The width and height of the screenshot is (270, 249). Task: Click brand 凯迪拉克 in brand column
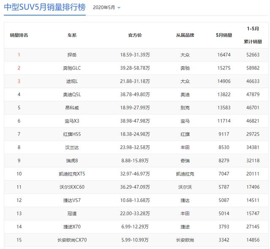[x=185, y=174]
